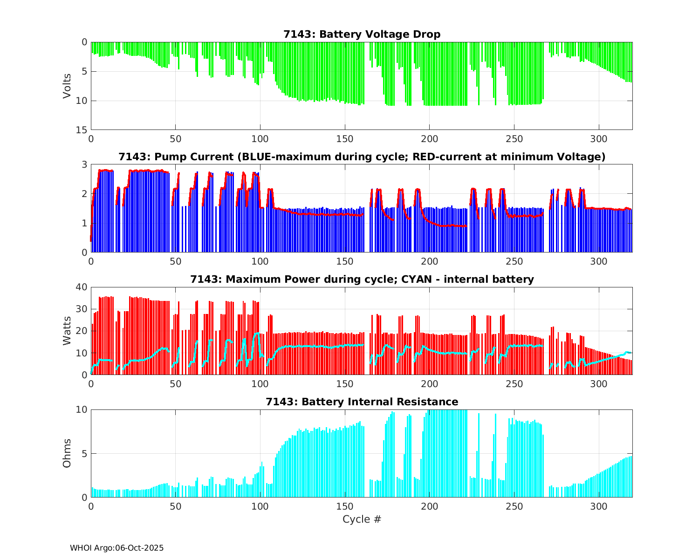
Task: Click the 40 tick on Watts axis
Action: point(82,287)
